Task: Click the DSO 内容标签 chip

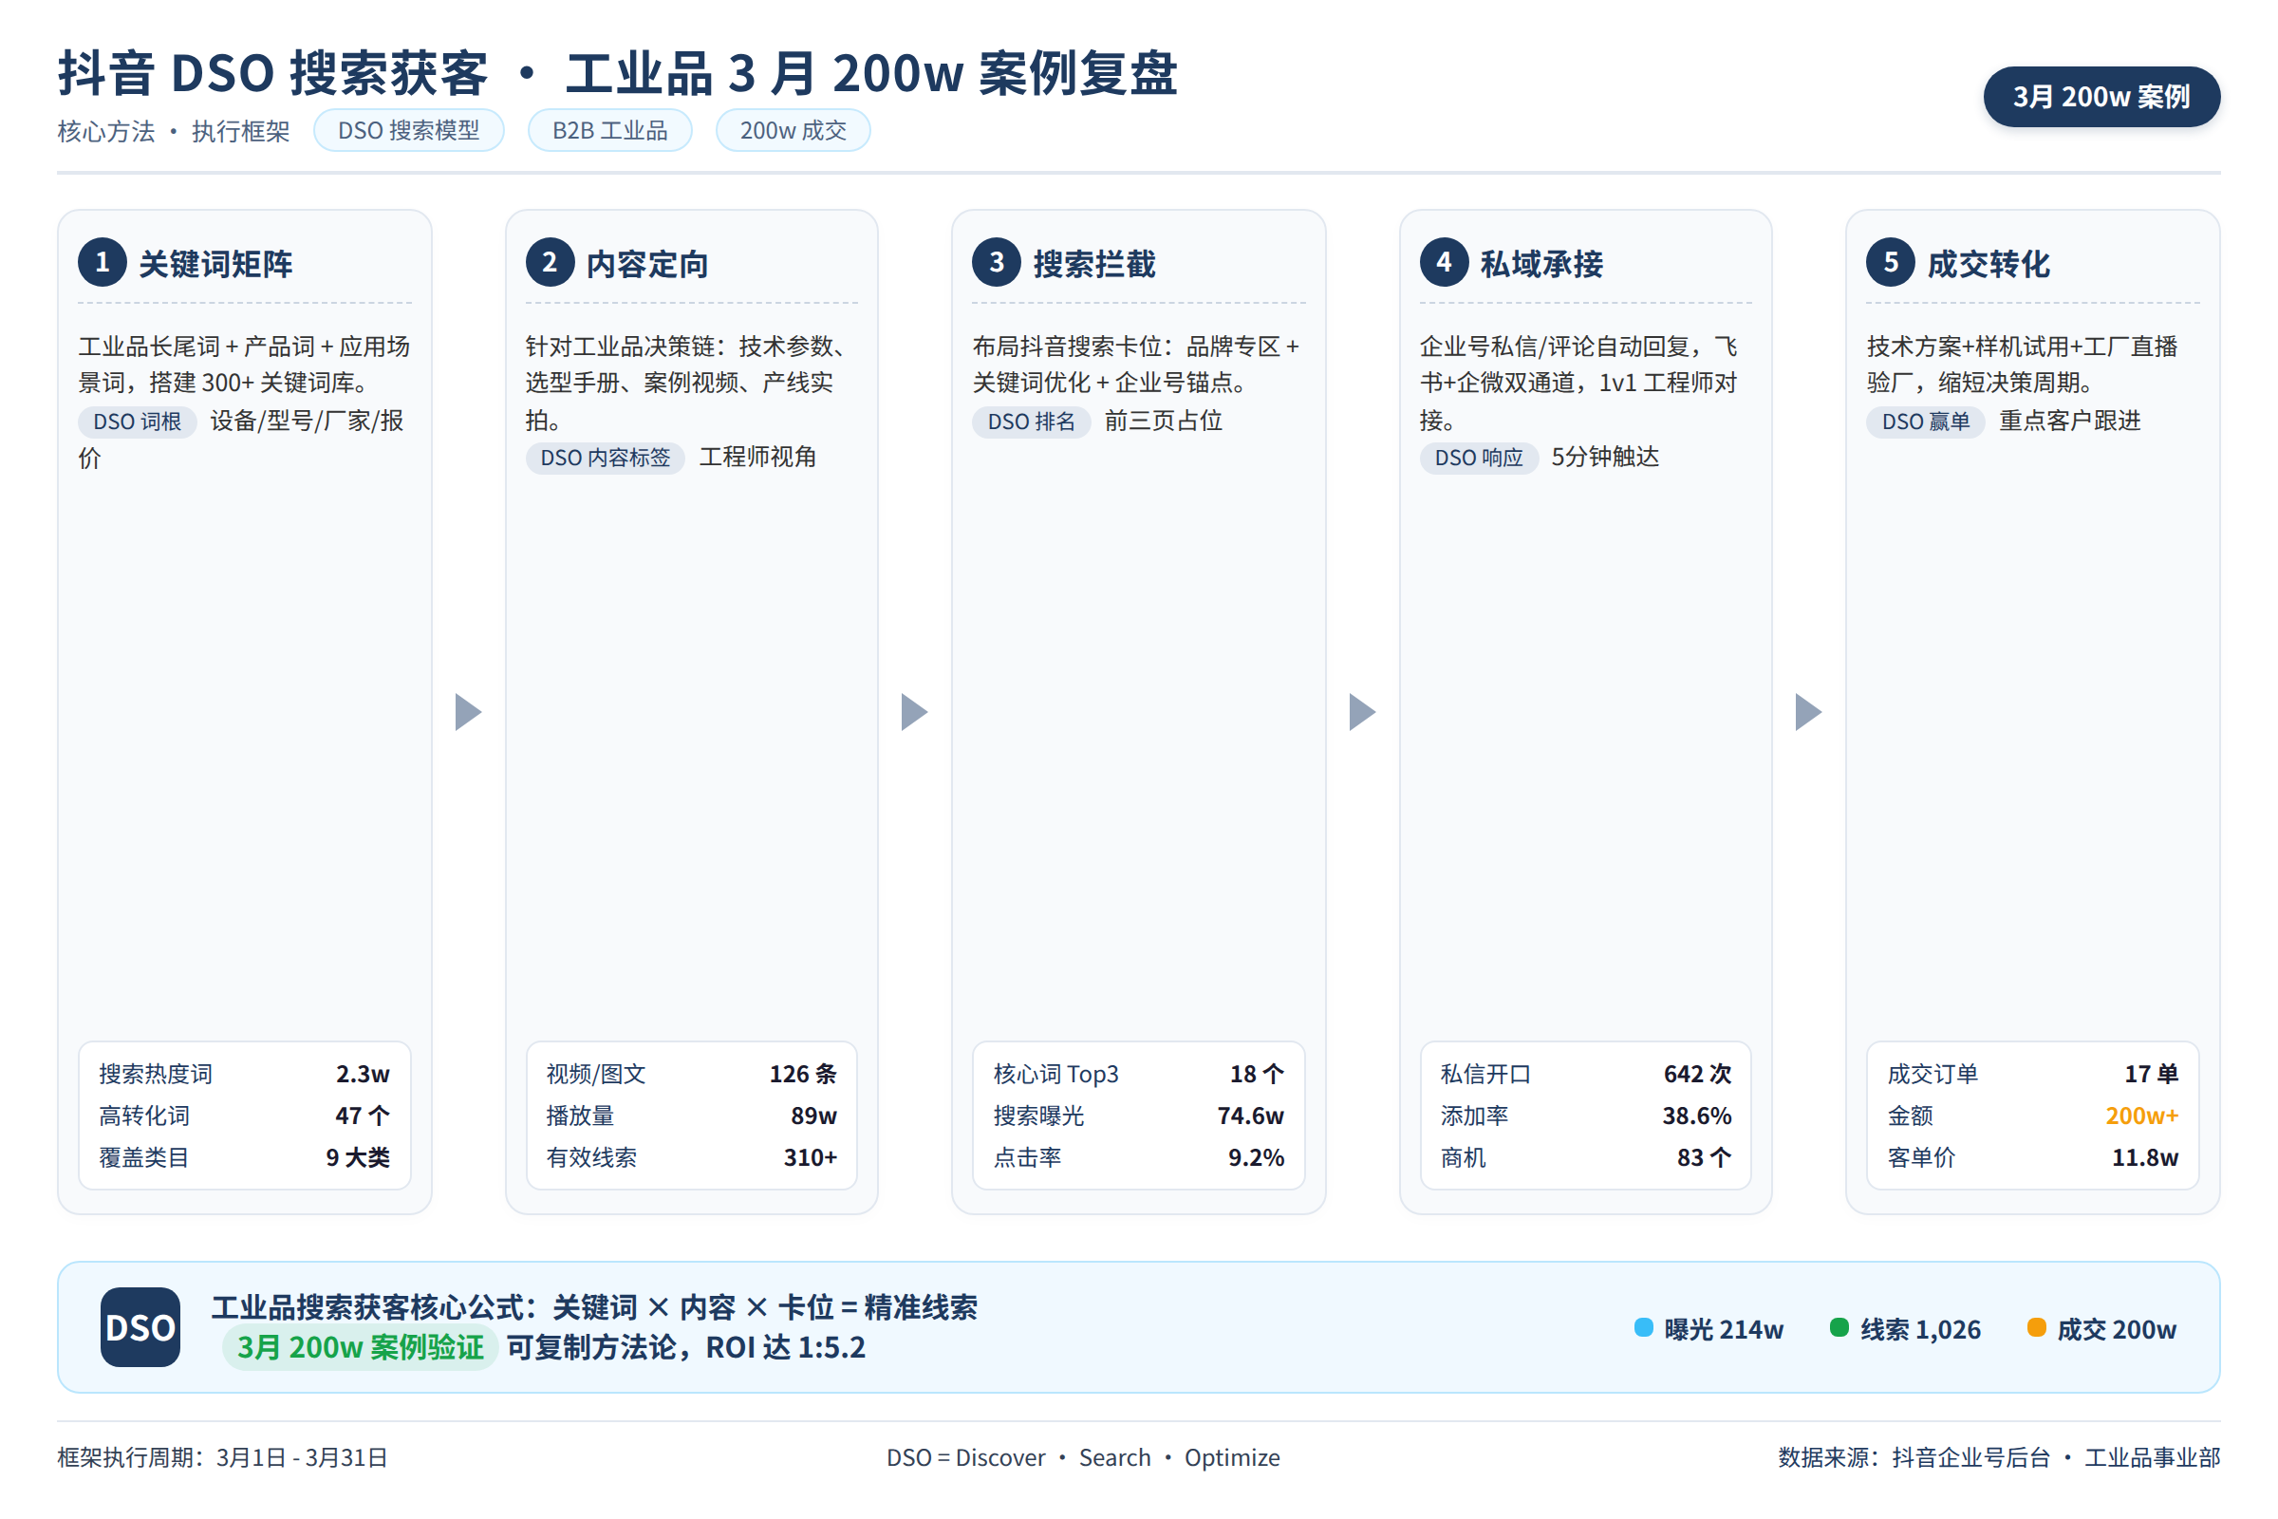Action: (606, 458)
